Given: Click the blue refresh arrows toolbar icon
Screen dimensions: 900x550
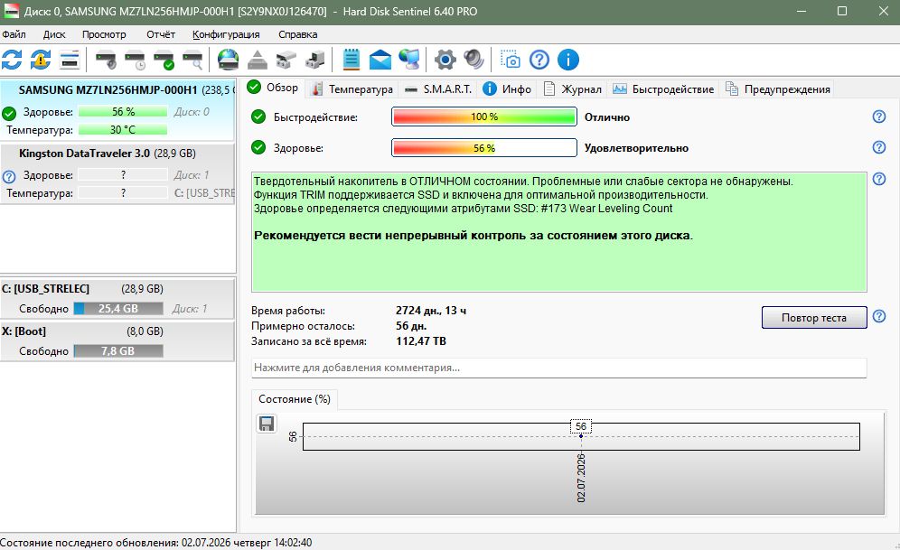Looking at the screenshot, I should click(12, 60).
